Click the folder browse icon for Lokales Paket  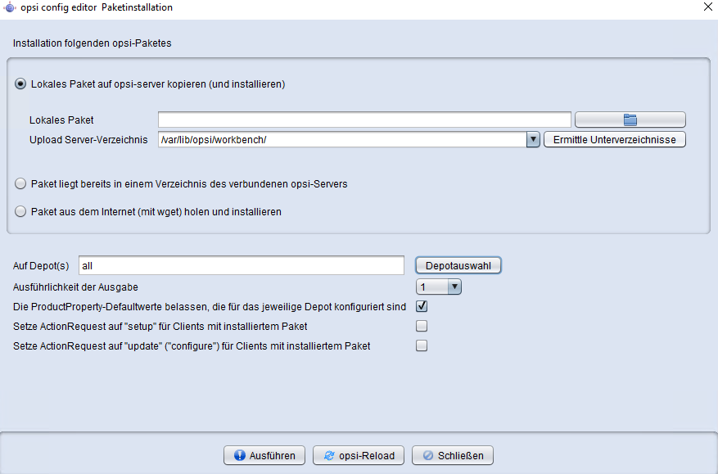point(630,120)
